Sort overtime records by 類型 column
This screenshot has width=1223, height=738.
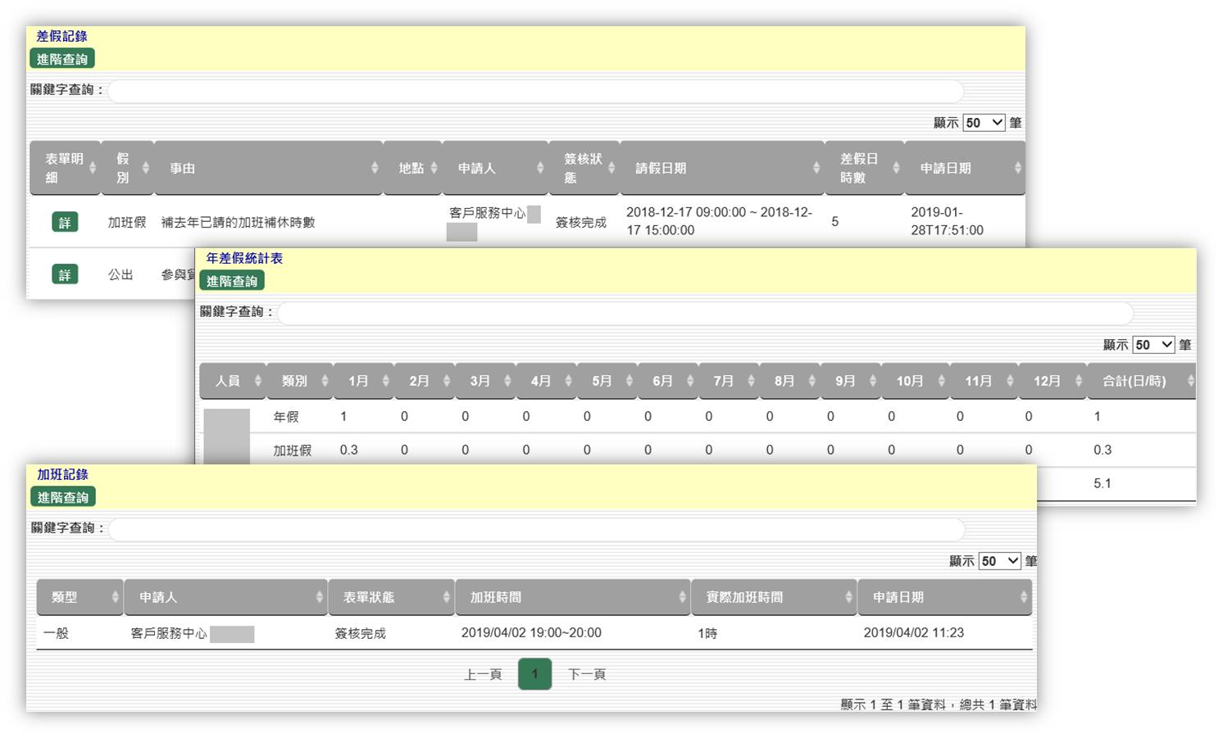click(80, 597)
